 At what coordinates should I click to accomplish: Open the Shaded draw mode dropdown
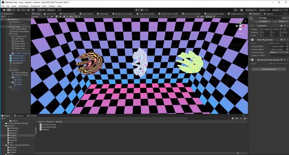pyautogui.click(x=40, y=17)
